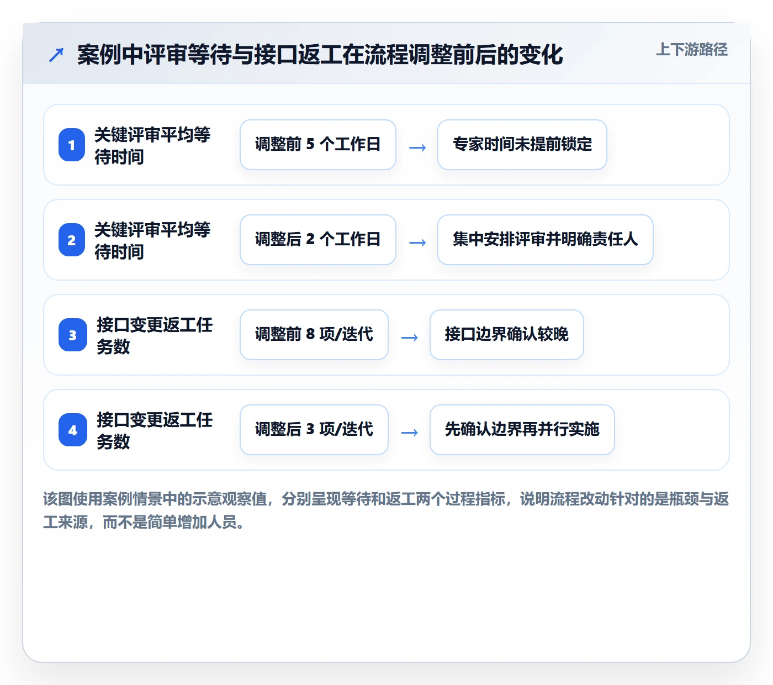This screenshot has height=685, width=773.
Task: Click the main title about 评审等待与接口返工
Action: click(x=320, y=55)
